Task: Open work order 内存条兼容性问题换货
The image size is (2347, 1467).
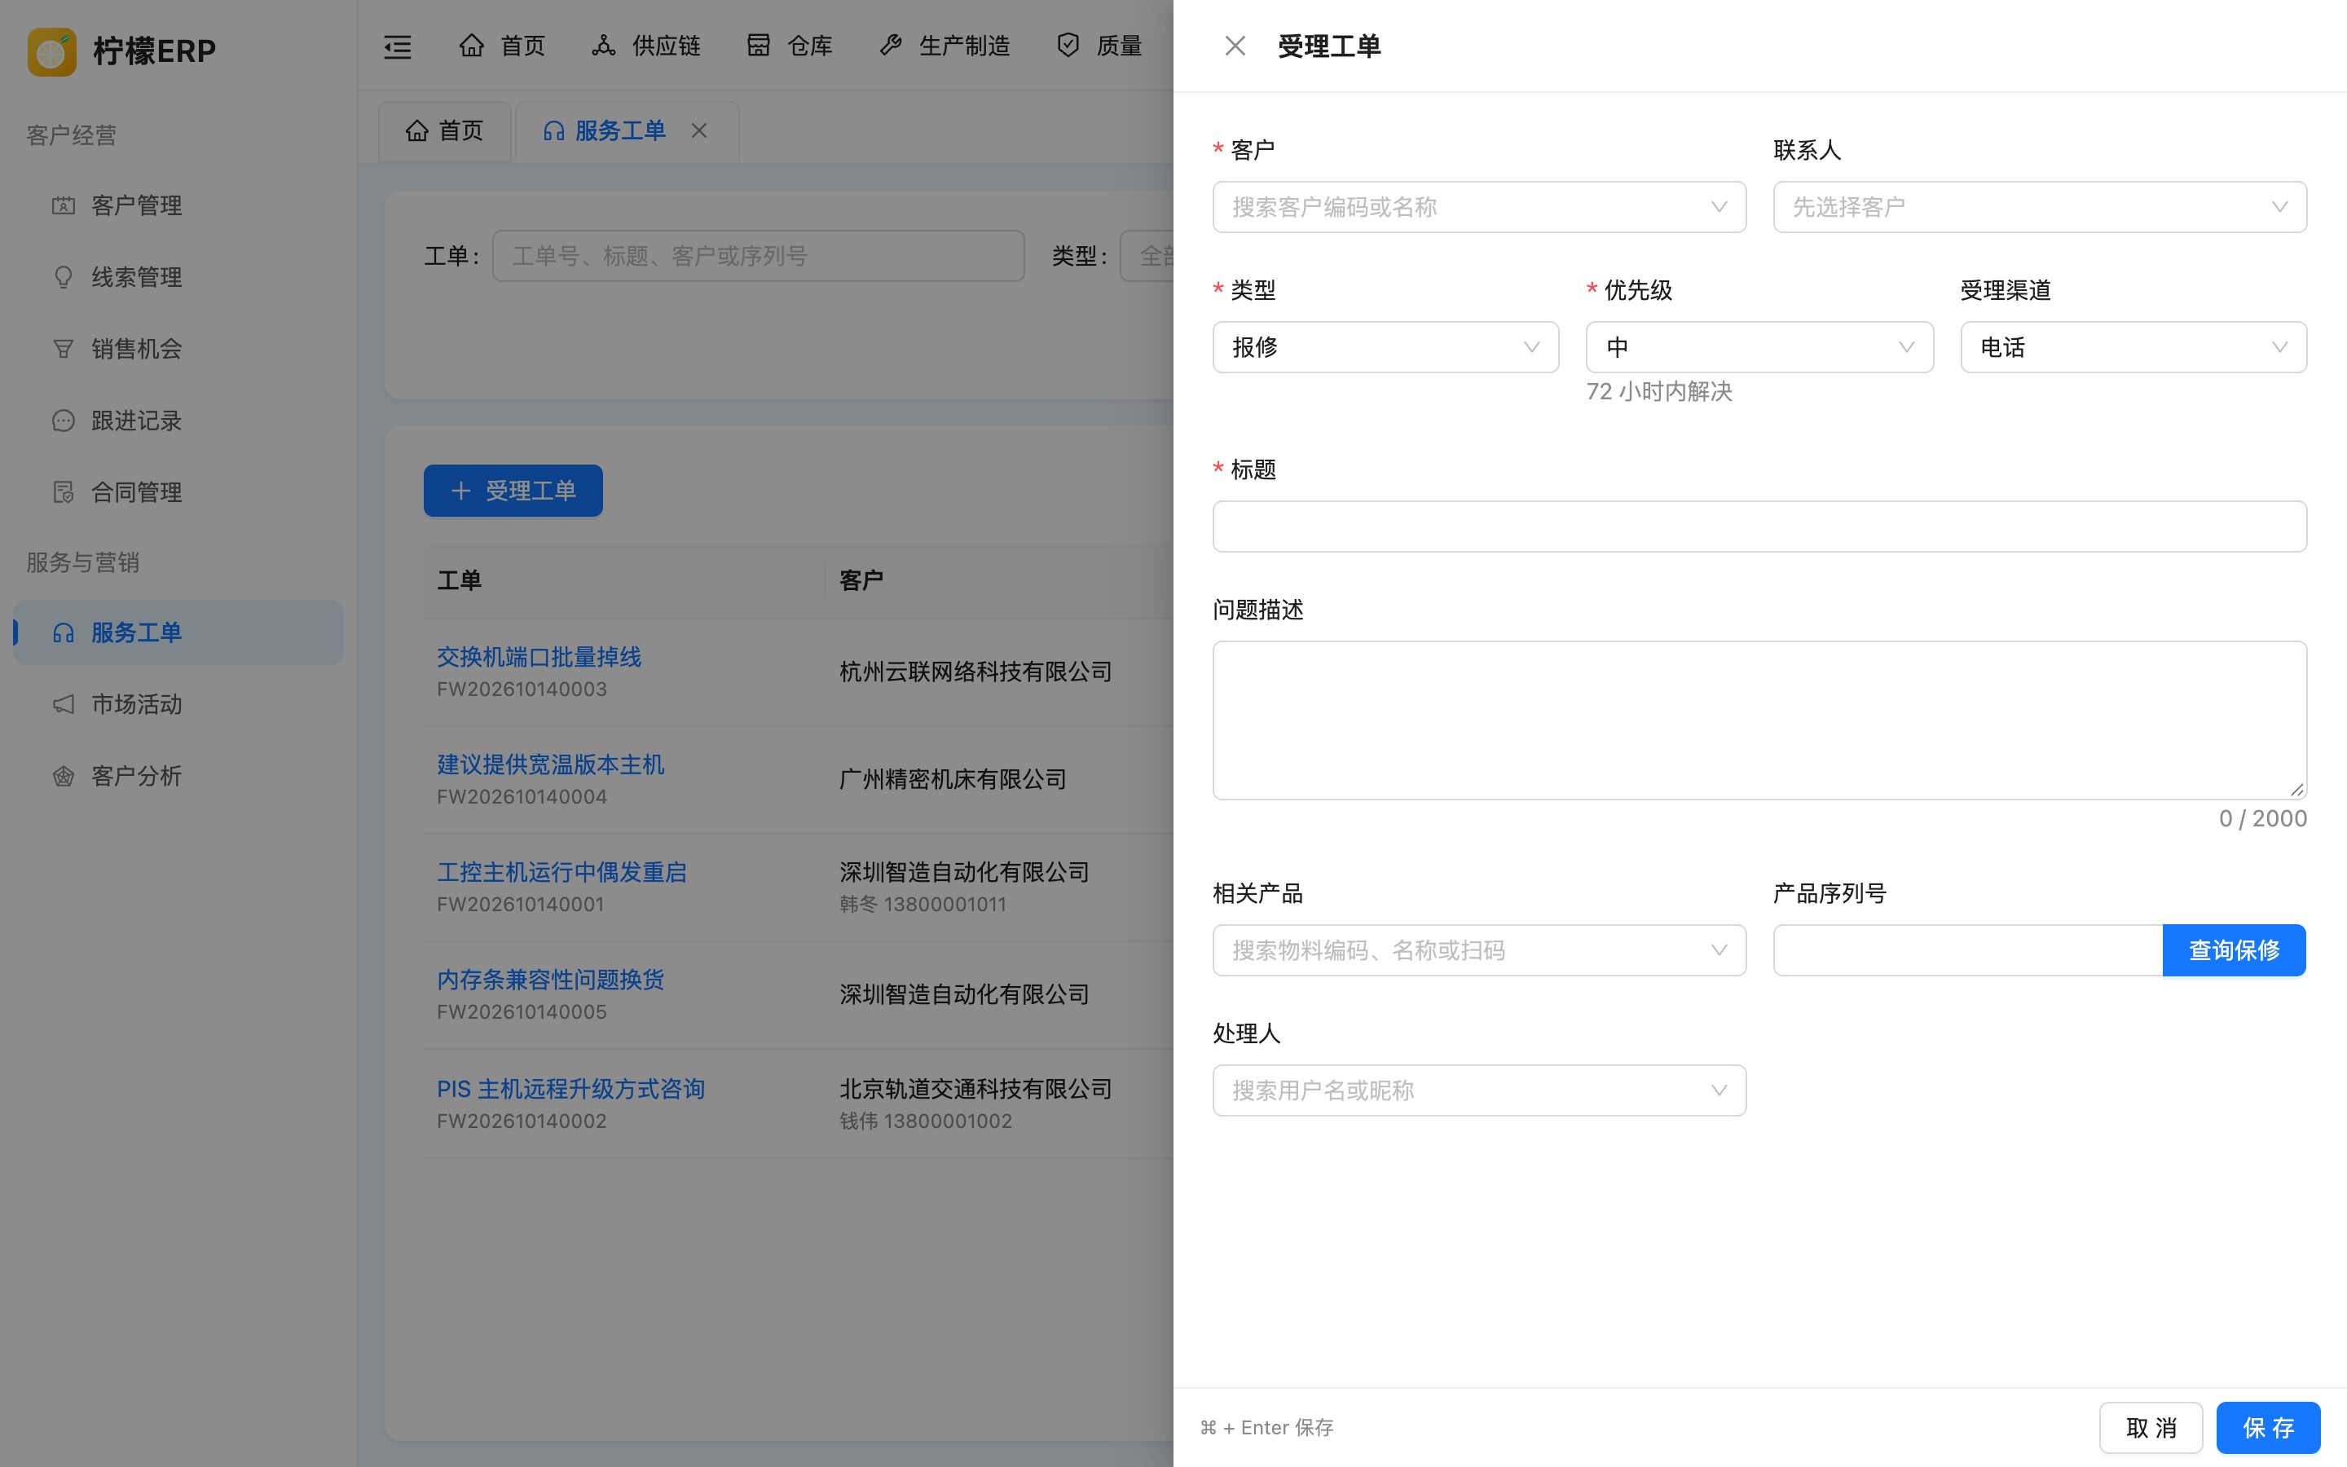Action: tap(550, 980)
